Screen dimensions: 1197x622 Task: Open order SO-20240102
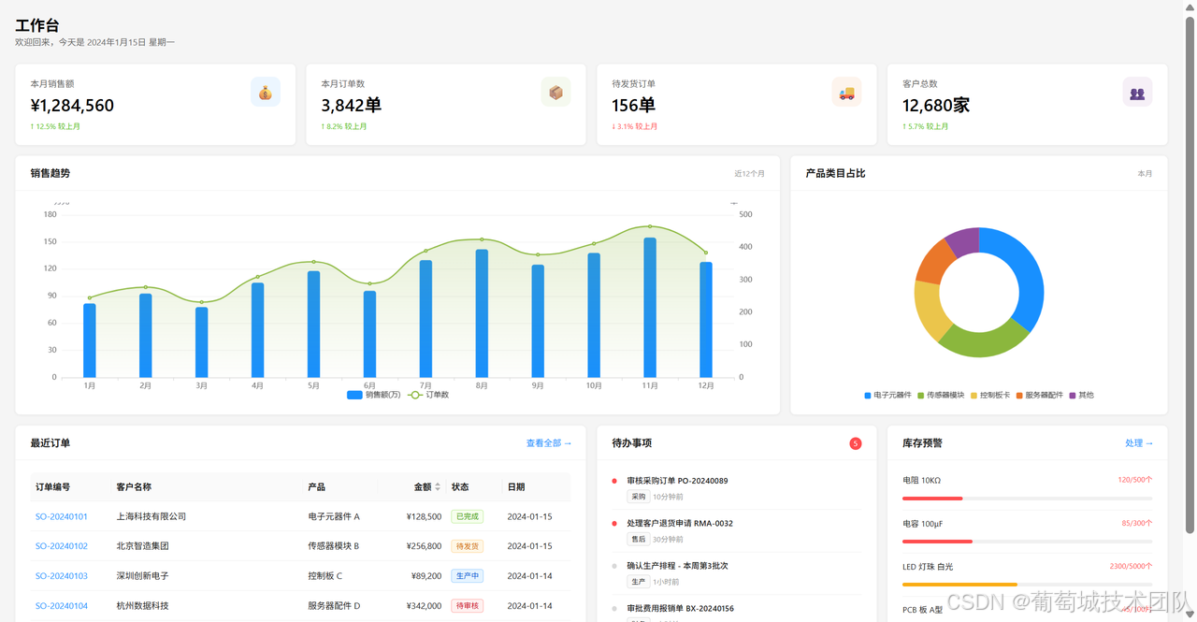coord(62,546)
